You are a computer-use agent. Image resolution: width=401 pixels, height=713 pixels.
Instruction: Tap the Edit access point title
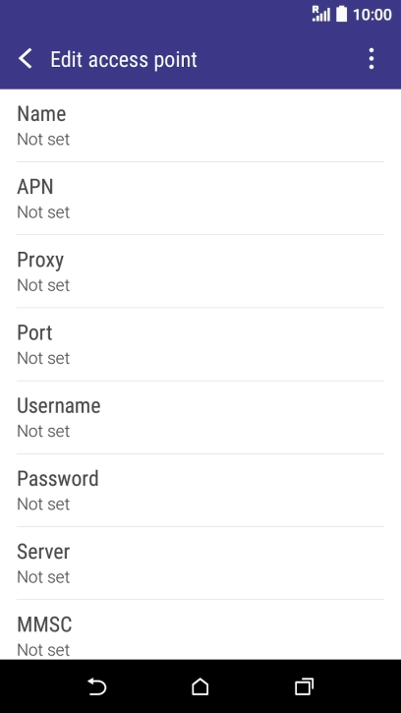coord(124,60)
